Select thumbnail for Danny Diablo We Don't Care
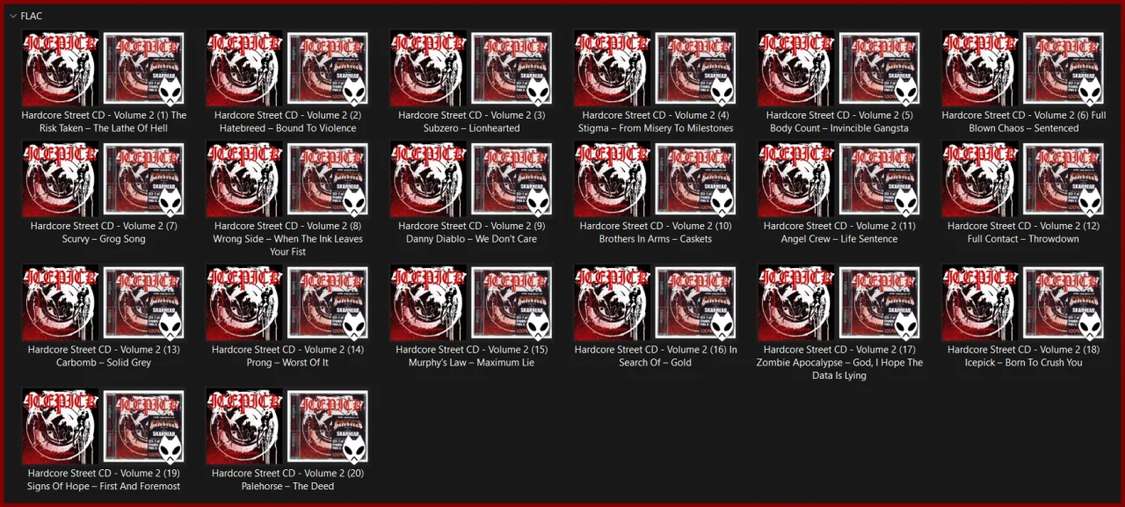The width and height of the screenshot is (1125, 507). click(x=472, y=179)
